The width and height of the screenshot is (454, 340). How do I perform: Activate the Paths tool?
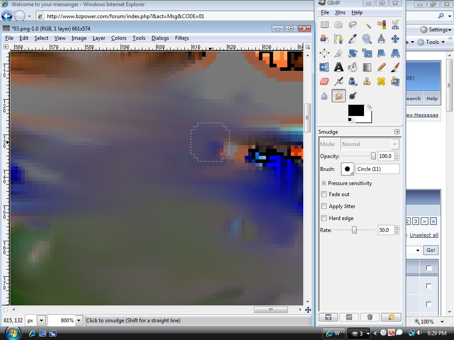339,39
